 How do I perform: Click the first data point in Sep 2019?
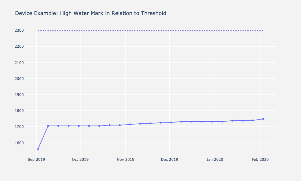coord(38,149)
